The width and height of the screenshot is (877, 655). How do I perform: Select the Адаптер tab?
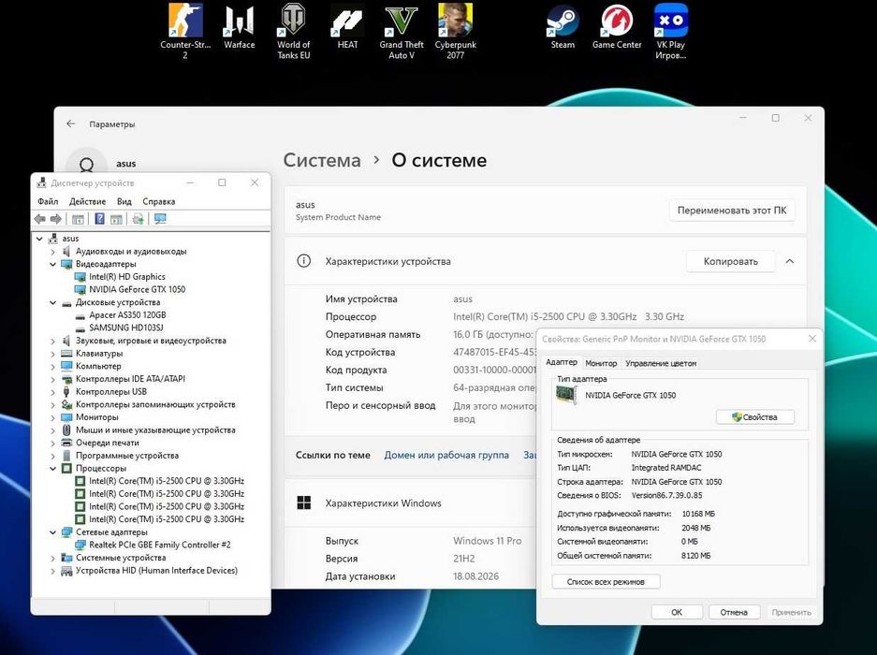[561, 362]
